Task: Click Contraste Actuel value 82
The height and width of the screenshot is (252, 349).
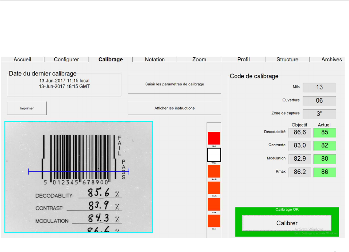Action: pos(325,146)
